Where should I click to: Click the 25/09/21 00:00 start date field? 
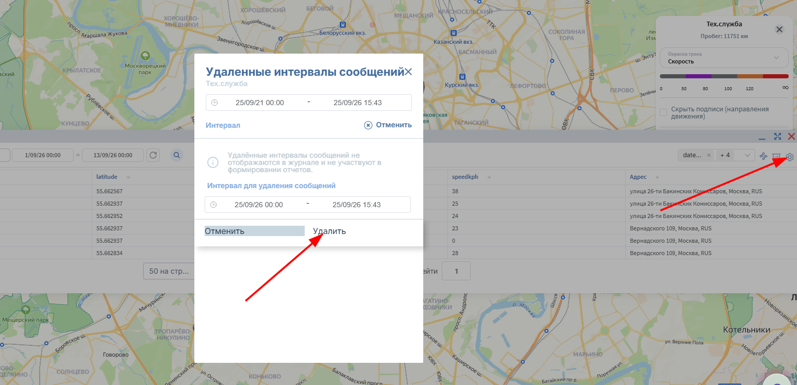260,103
